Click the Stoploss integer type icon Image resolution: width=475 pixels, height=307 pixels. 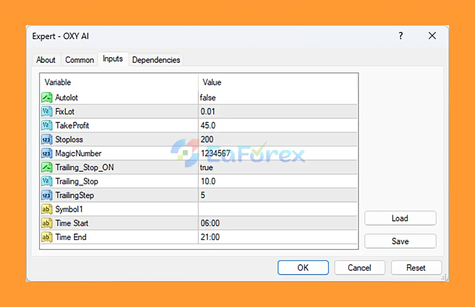(x=46, y=140)
